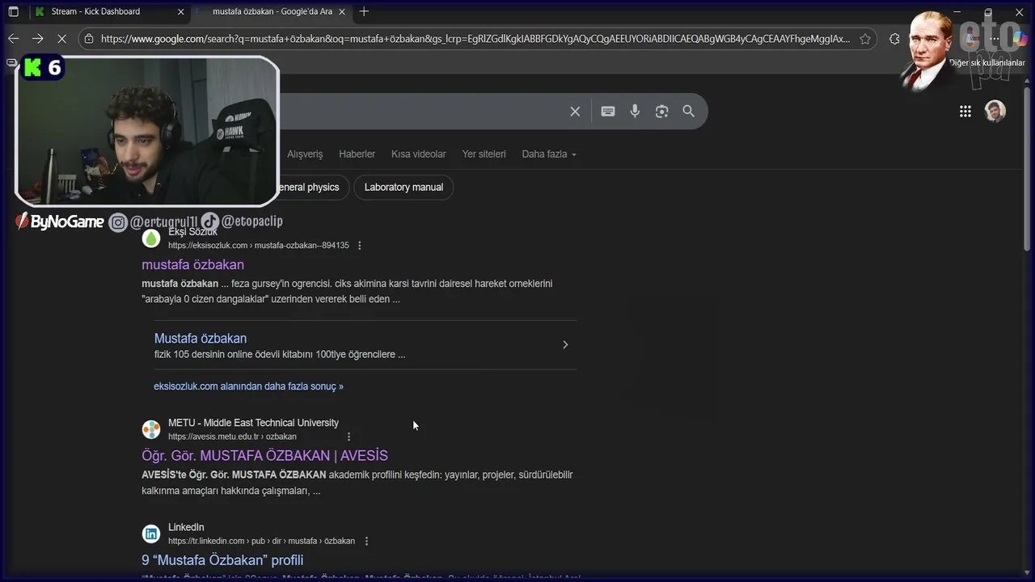This screenshot has width=1035, height=582.
Task: Select the mustafa özbakan Google tab
Action: pyautogui.click(x=272, y=11)
